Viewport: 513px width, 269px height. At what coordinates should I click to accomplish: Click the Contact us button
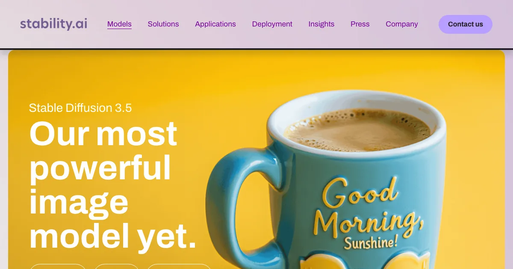click(466, 24)
